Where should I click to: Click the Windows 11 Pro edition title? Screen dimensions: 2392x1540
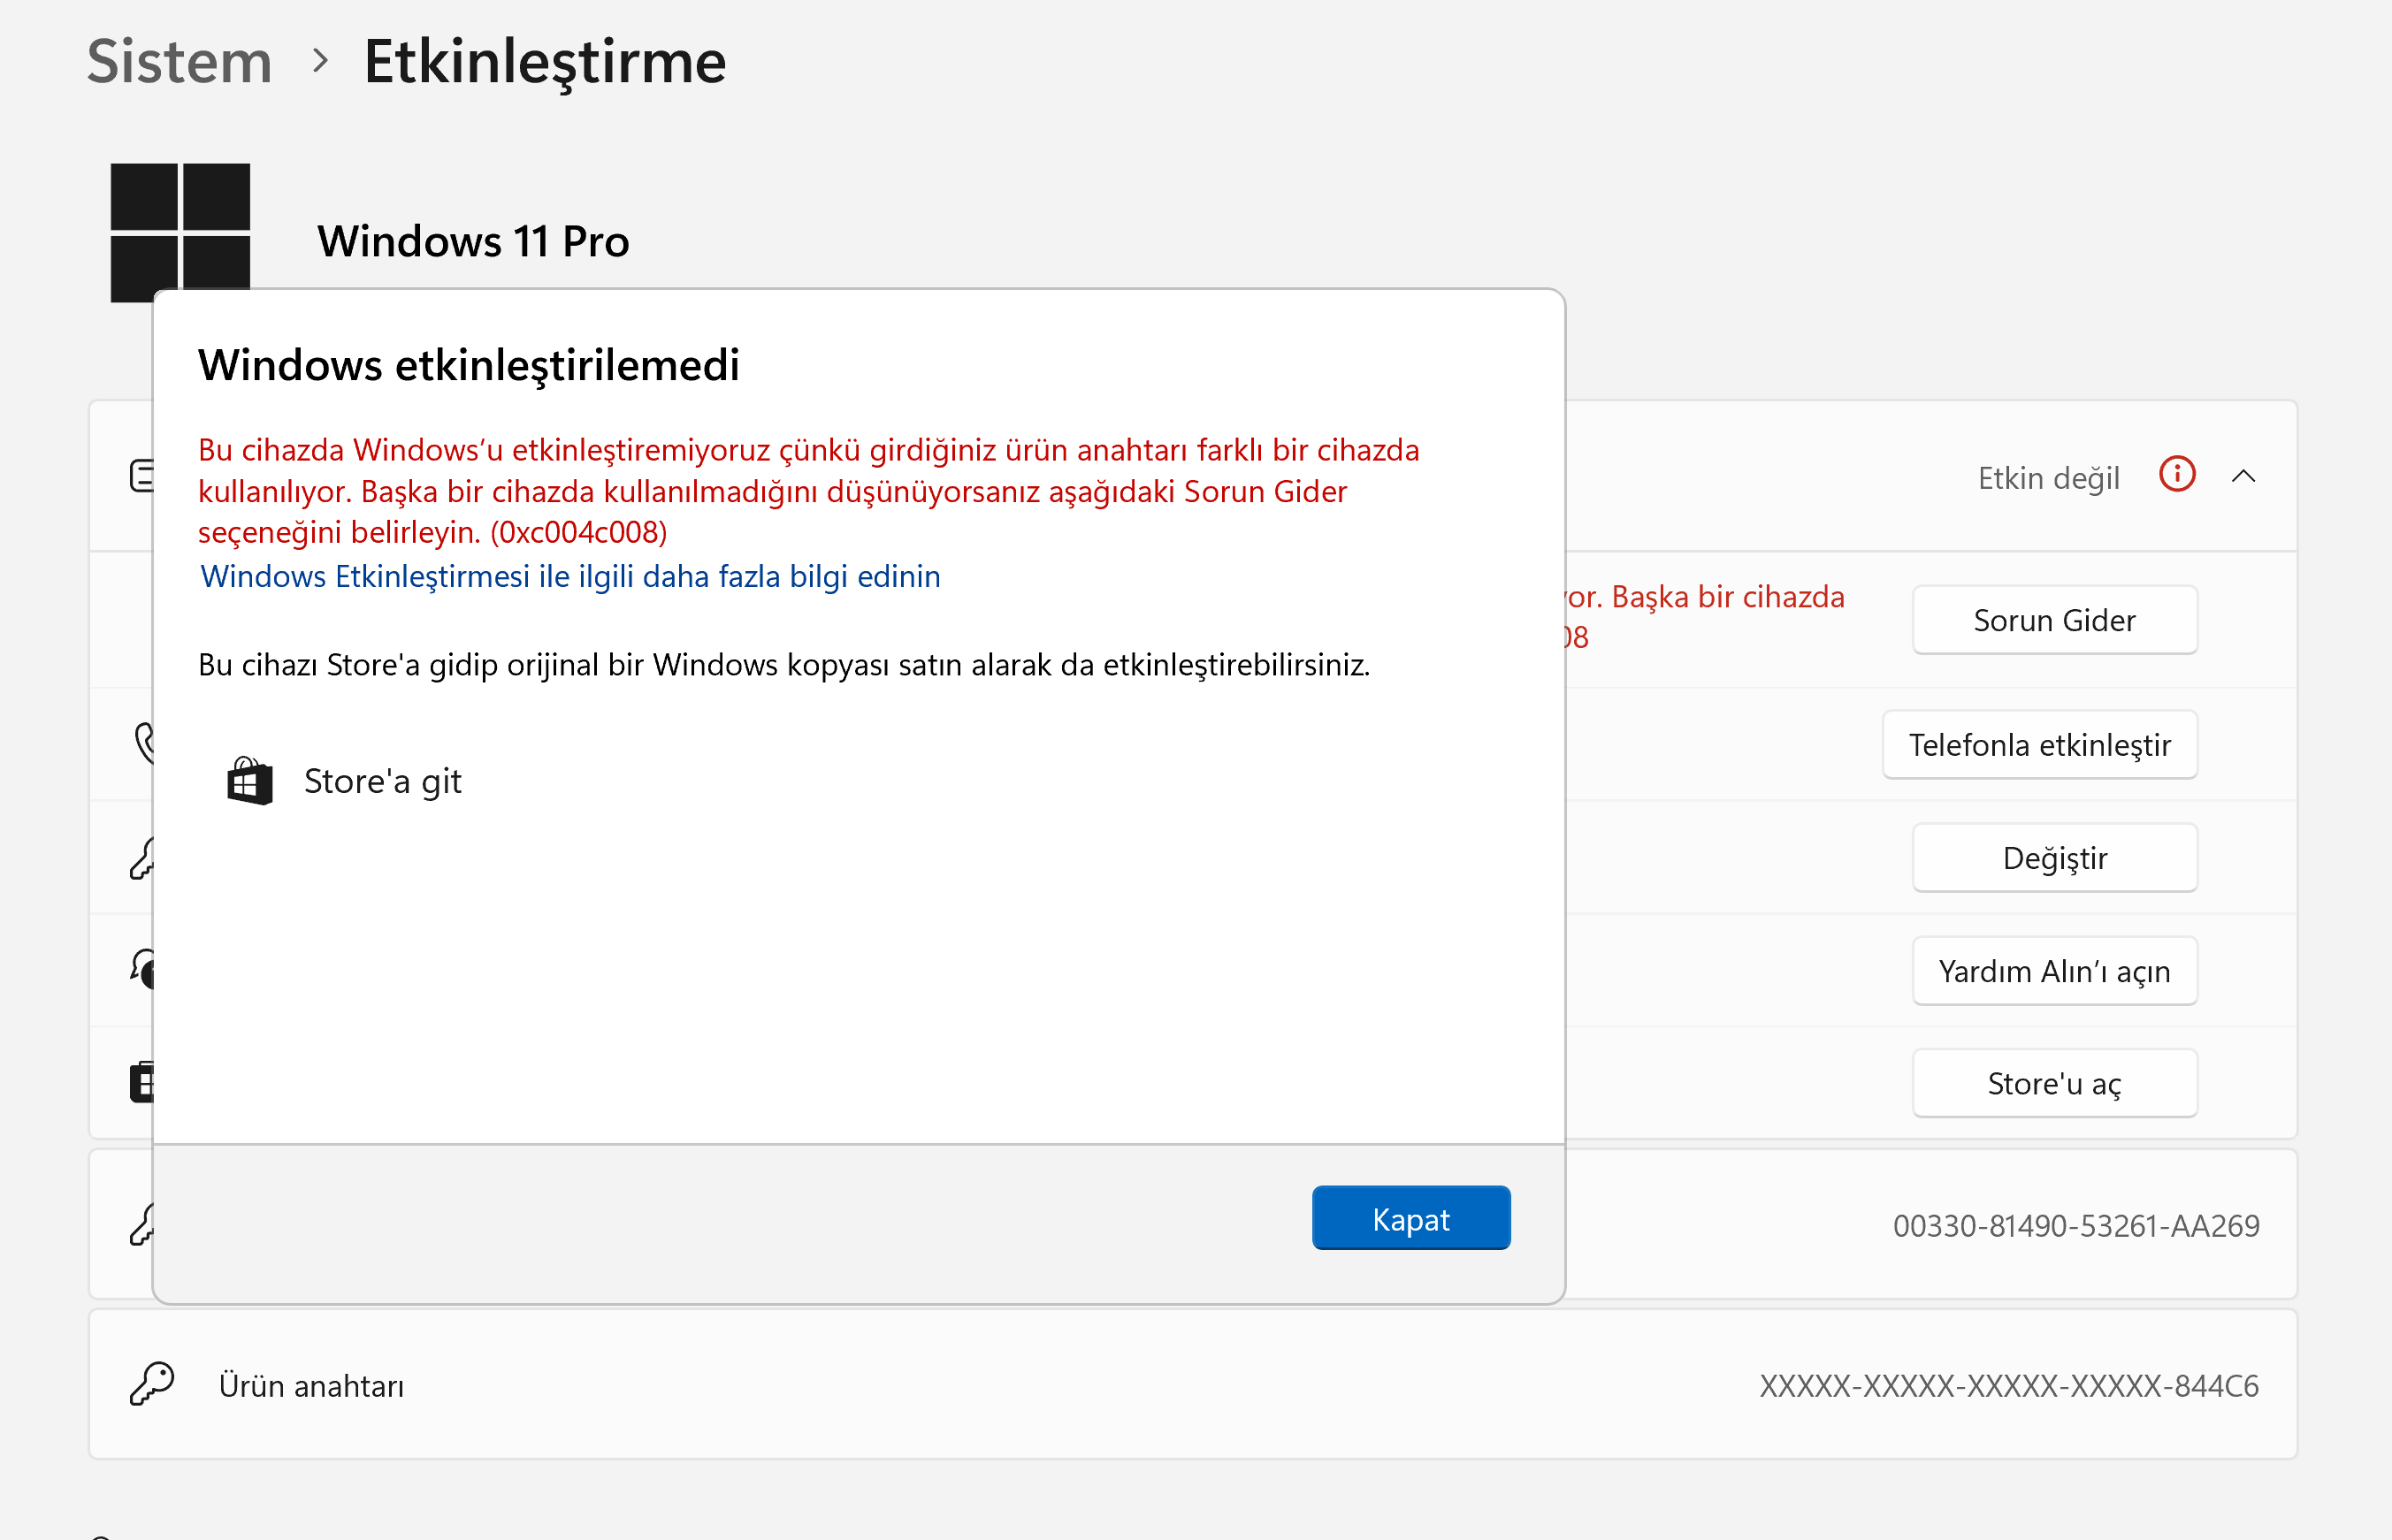click(474, 241)
